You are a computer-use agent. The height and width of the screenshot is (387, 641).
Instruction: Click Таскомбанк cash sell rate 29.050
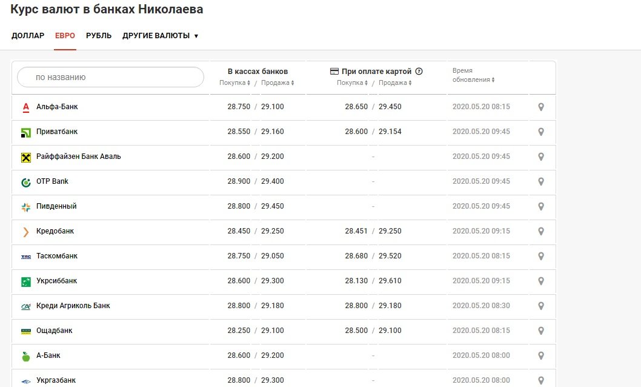[273, 256]
